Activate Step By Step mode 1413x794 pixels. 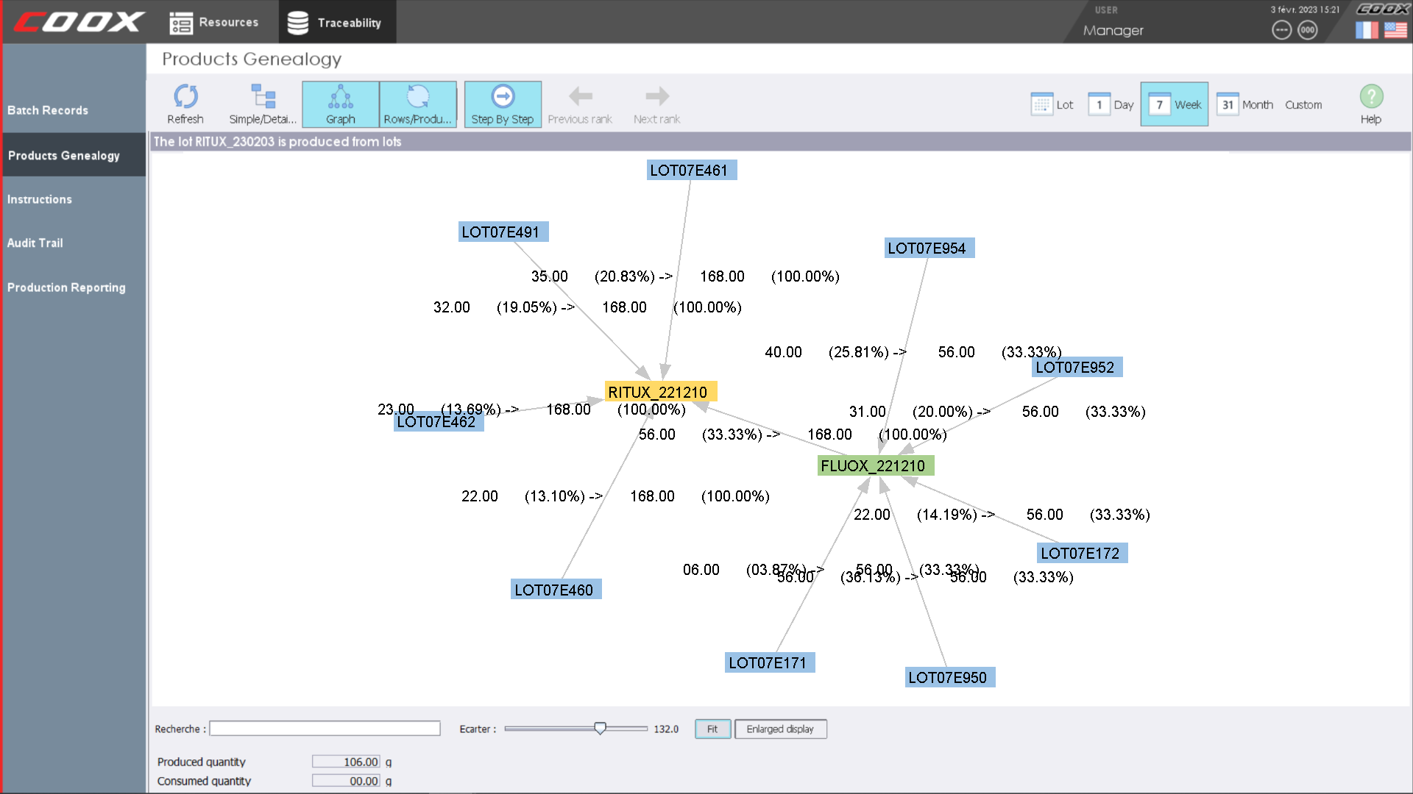pos(503,104)
